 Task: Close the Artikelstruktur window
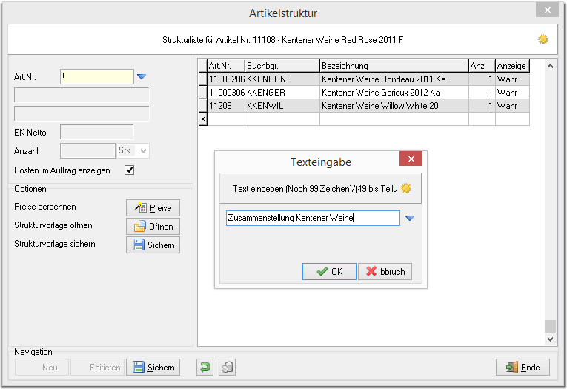point(548,10)
